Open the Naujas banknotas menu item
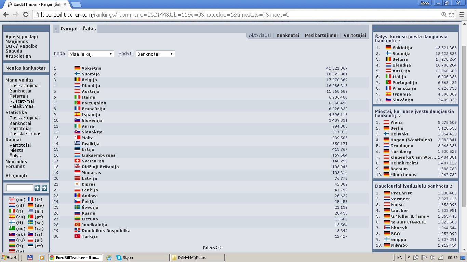 [x=26, y=68]
